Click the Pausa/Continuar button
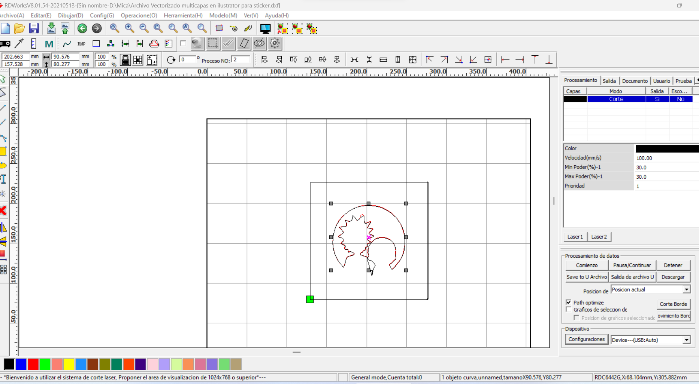 tap(632, 265)
